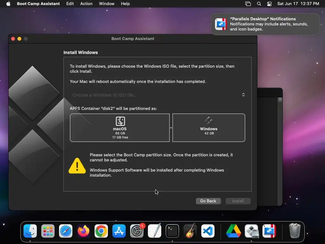This screenshot has width=325, height=244.
Task: Open the Windows 10 ISO file chooser
Action: pyautogui.click(x=157, y=95)
